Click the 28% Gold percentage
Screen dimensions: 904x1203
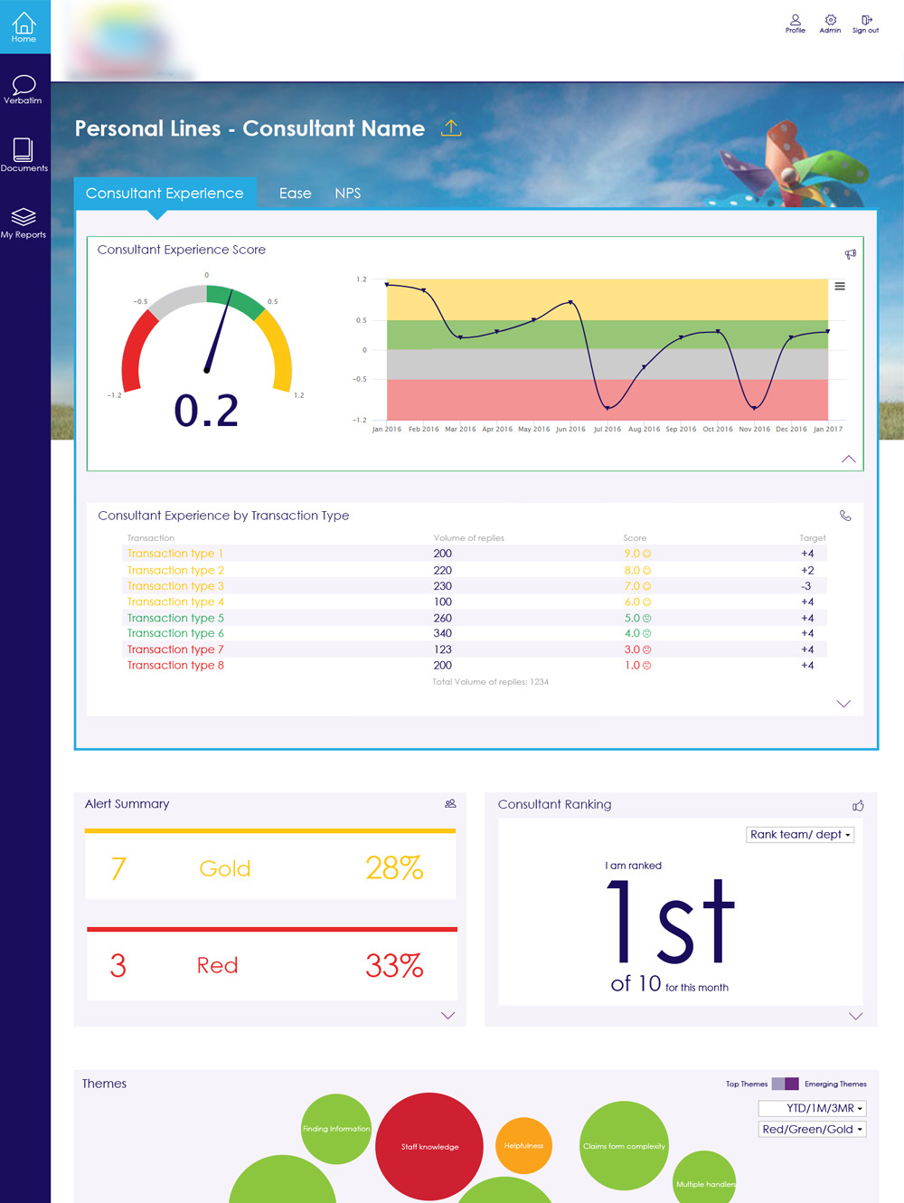tap(394, 868)
